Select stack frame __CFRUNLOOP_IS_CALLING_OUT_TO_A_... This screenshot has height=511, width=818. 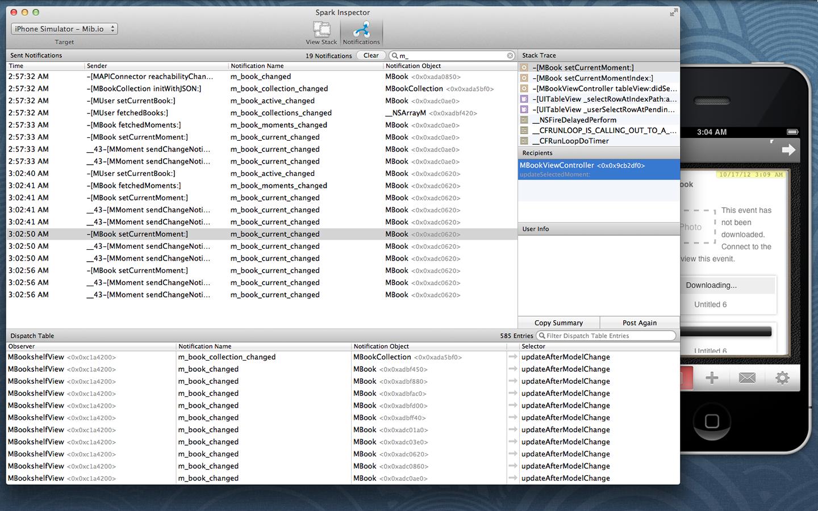point(599,131)
